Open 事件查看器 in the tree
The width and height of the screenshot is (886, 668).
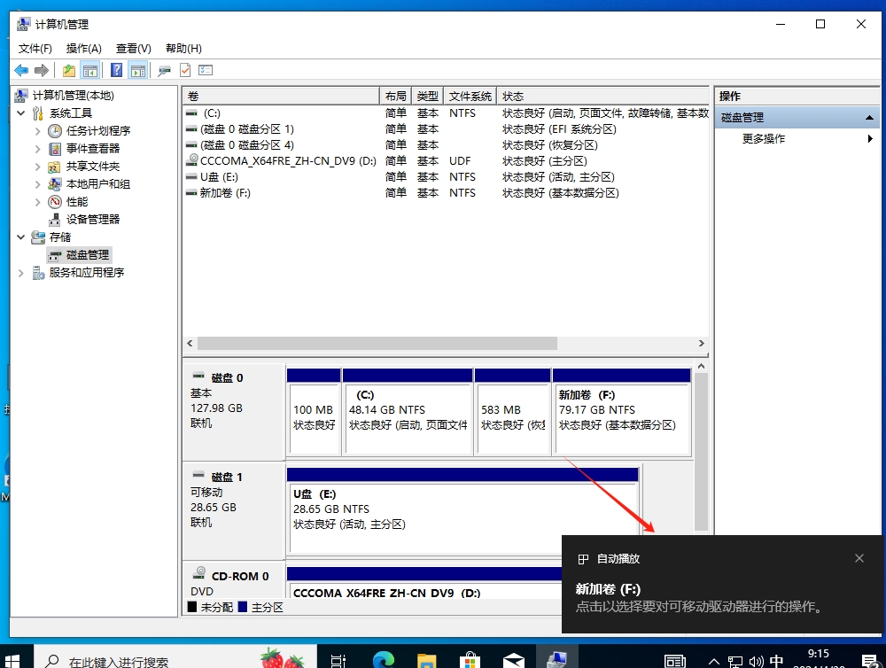[x=93, y=149]
